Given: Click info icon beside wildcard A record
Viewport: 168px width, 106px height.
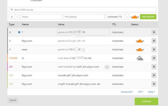Looking at the screenshot, I should point(19,32).
